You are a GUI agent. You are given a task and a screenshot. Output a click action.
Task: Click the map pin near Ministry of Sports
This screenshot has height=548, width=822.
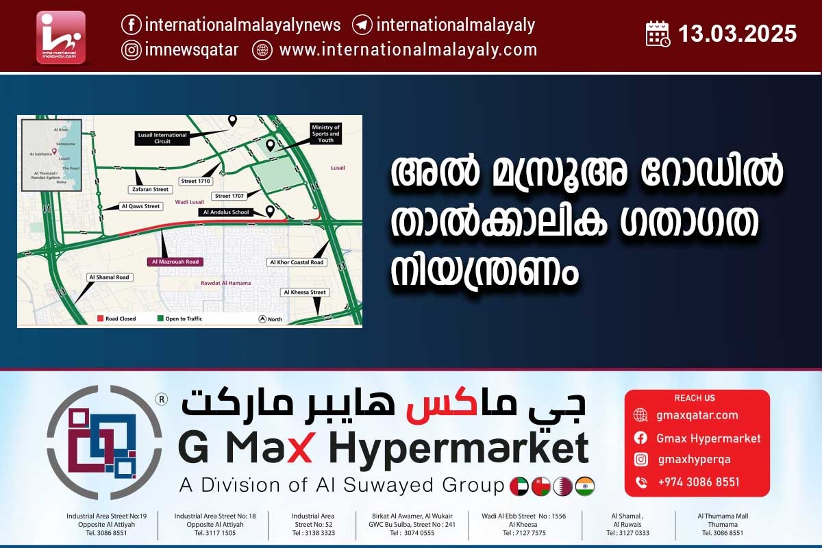[270, 145]
